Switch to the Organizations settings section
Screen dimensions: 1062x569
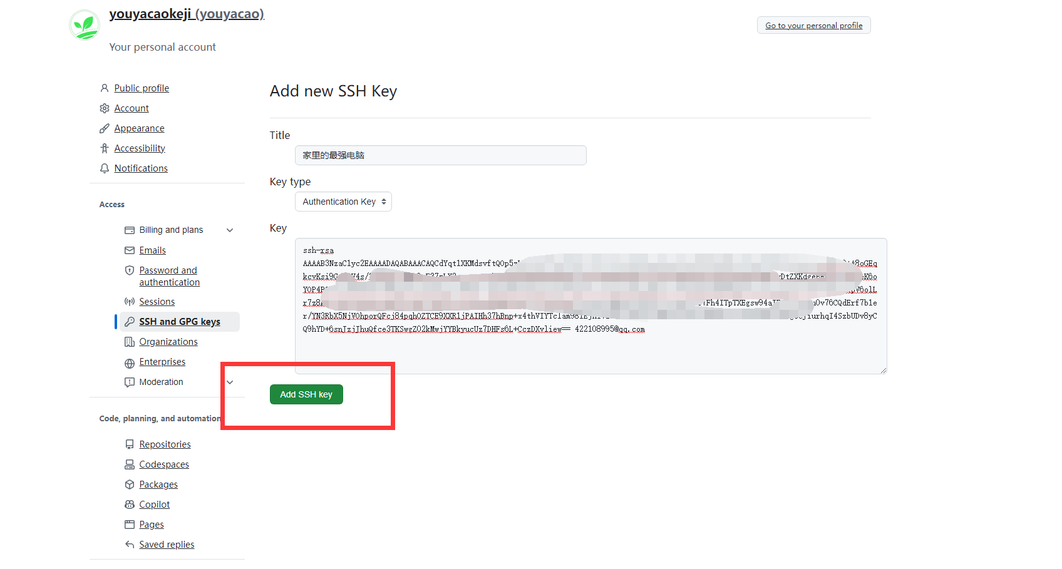[x=168, y=341]
